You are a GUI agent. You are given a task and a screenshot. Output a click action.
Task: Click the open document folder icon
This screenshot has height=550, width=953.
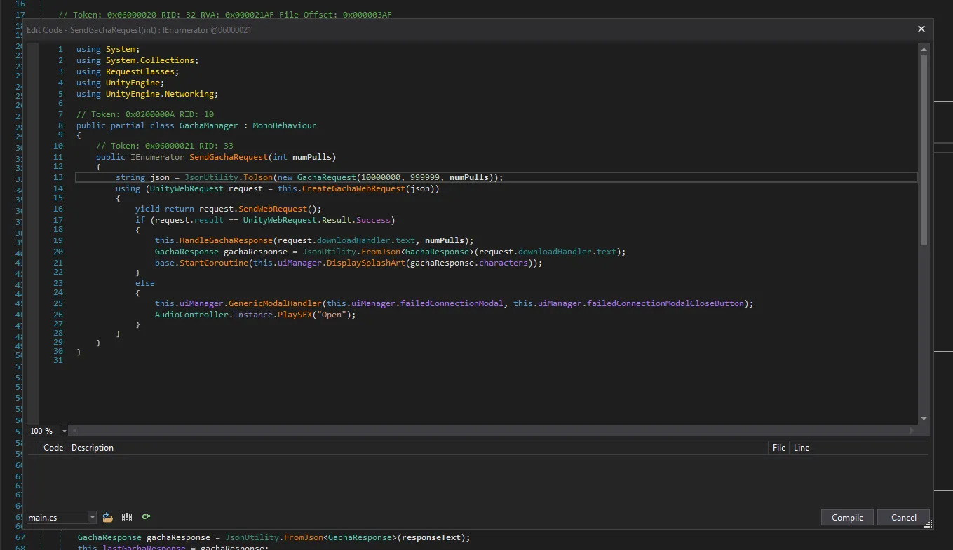click(107, 517)
